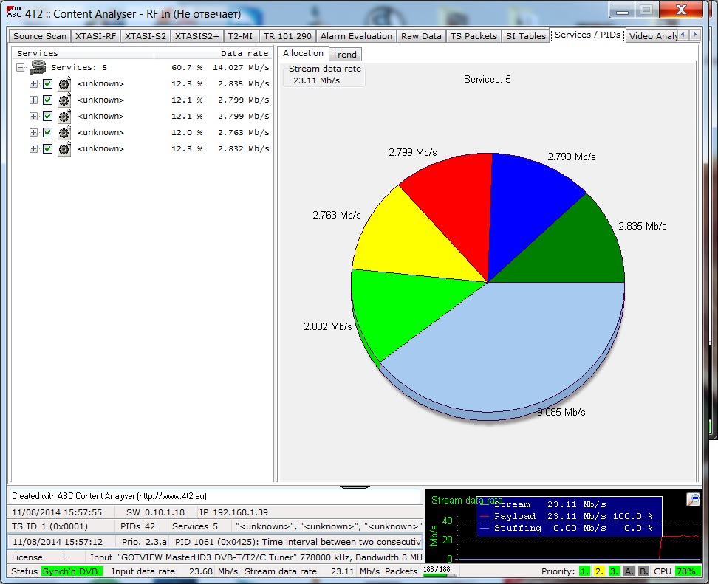Open the partially visible Video Analy tab
718x584 pixels.
pos(652,36)
